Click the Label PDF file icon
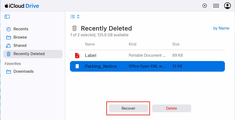Viewport: 235px width, 120px height. point(77,55)
